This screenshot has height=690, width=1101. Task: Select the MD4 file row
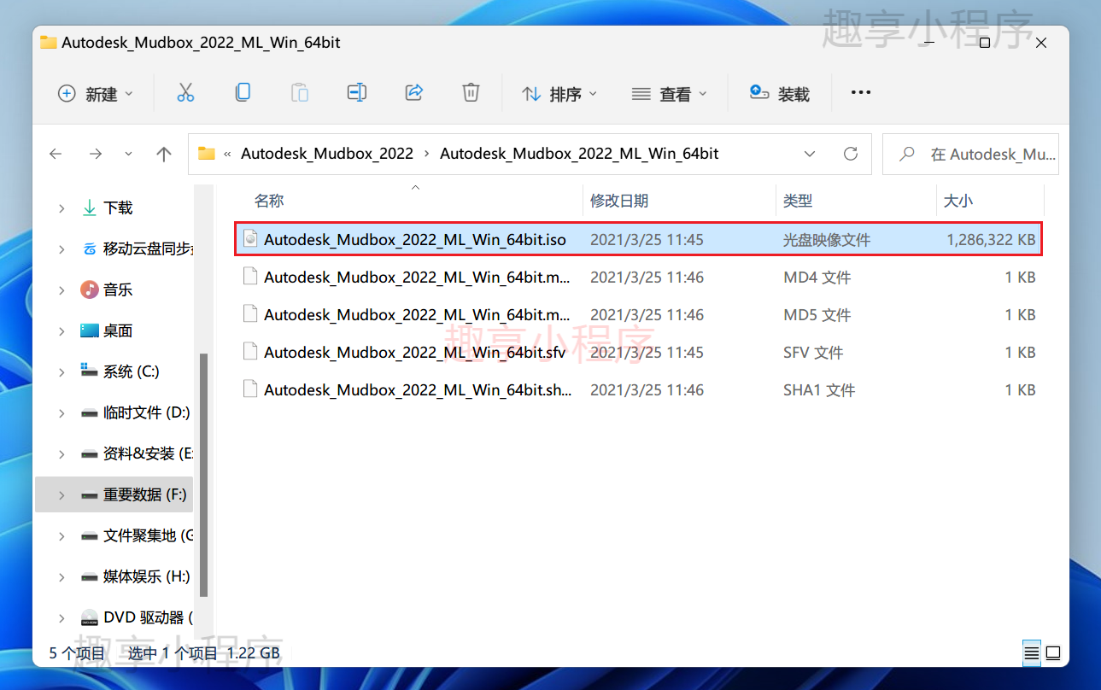tap(639, 278)
